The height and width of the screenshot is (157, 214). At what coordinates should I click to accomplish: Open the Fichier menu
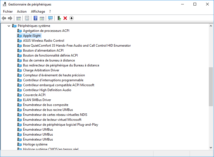(8, 12)
